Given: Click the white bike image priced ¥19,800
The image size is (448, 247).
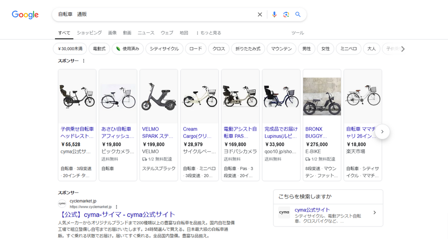Looking at the screenshot, I should (118, 96).
